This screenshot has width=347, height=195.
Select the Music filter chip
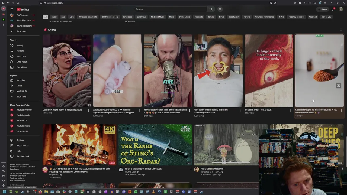click(x=54, y=17)
